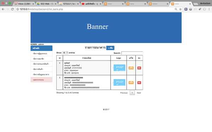
Task: Sort the table by the id column header
Action: click(x=60, y=58)
